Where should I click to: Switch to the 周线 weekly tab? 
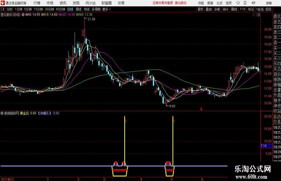tap(79, 9)
